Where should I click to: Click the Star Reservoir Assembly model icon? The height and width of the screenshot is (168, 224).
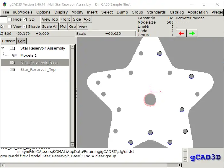click(12, 48)
